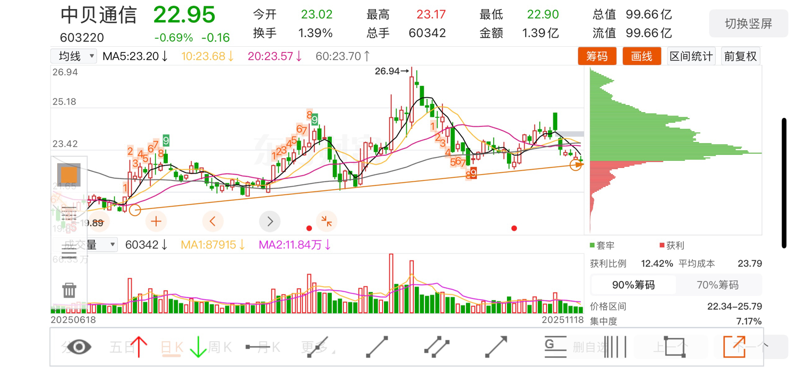Click the vertical scrollbar on right edge

click(x=784, y=183)
